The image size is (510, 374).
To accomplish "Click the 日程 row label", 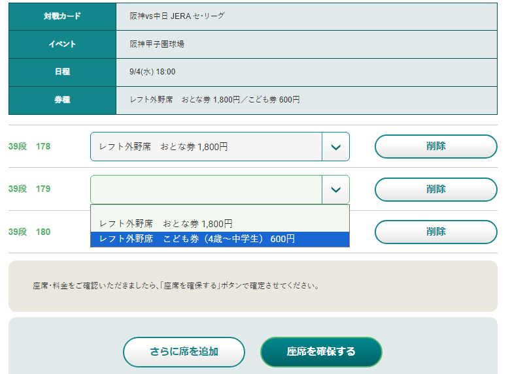I will 62,72.
